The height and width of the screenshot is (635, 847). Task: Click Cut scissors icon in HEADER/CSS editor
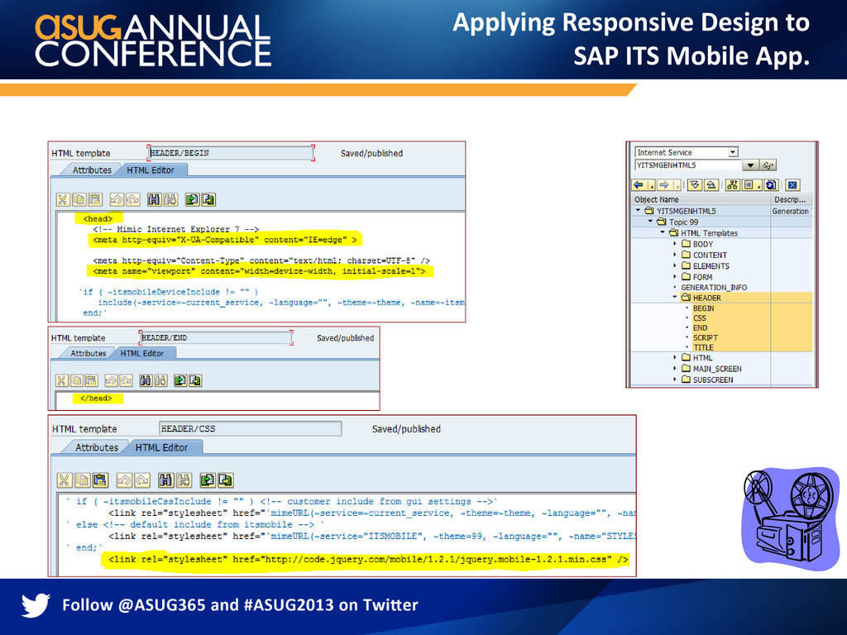(x=65, y=480)
